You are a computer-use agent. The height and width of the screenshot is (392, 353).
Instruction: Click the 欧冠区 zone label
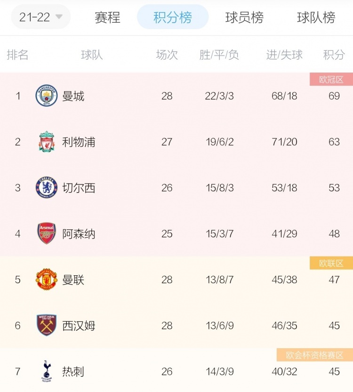[x=331, y=80]
